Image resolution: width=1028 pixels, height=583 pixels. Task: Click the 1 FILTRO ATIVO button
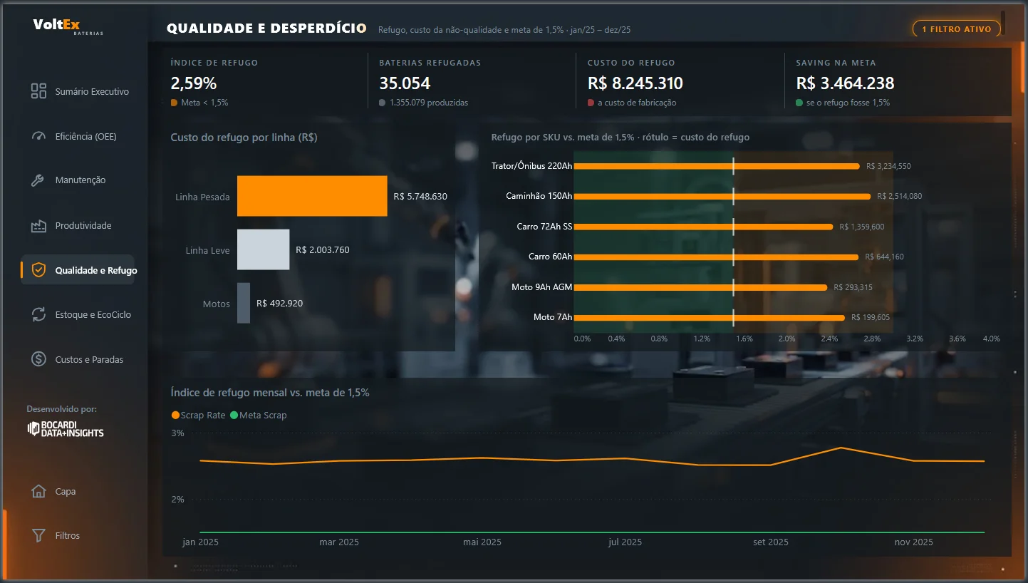(x=957, y=29)
